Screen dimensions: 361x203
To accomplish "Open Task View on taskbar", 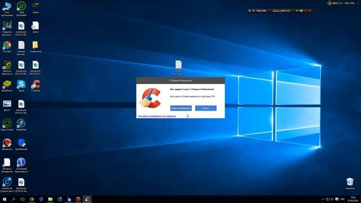I will pos(23,199).
